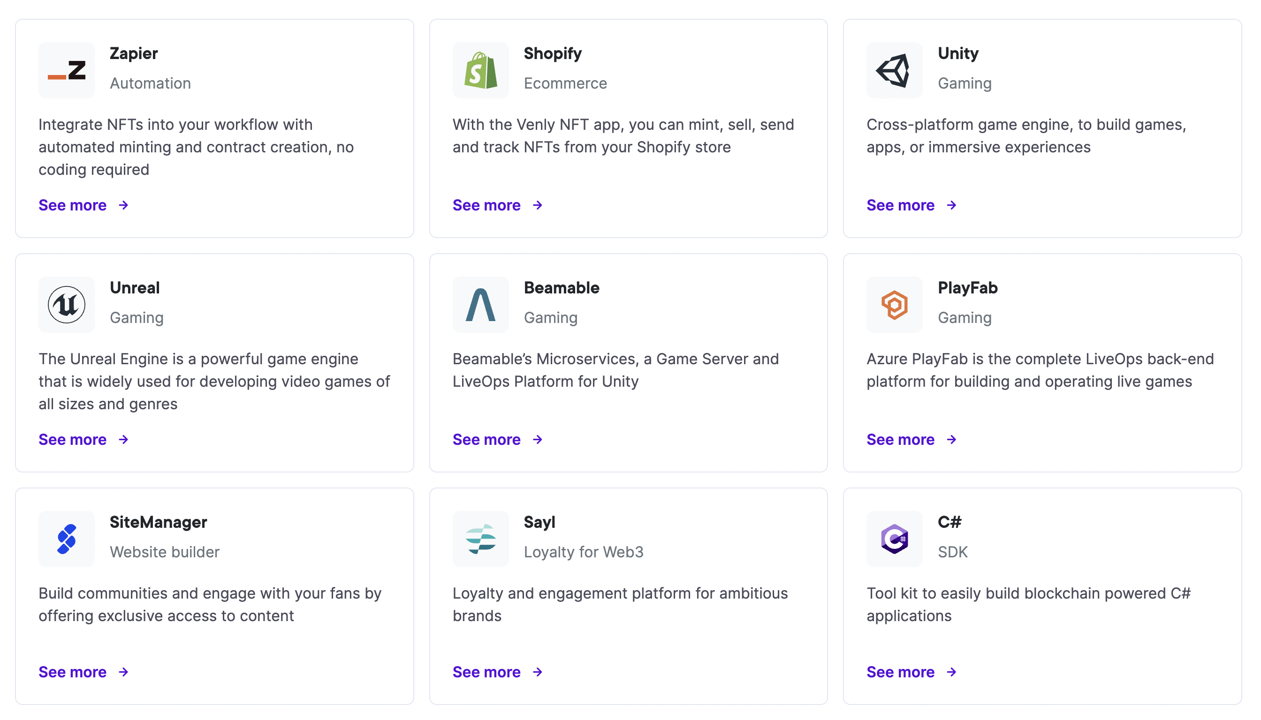The height and width of the screenshot is (720, 1261).
Task: Click arrow beside SiteManager See more
Action: pos(124,672)
